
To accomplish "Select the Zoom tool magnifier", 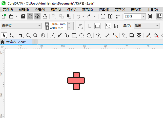I will (28, 35).
